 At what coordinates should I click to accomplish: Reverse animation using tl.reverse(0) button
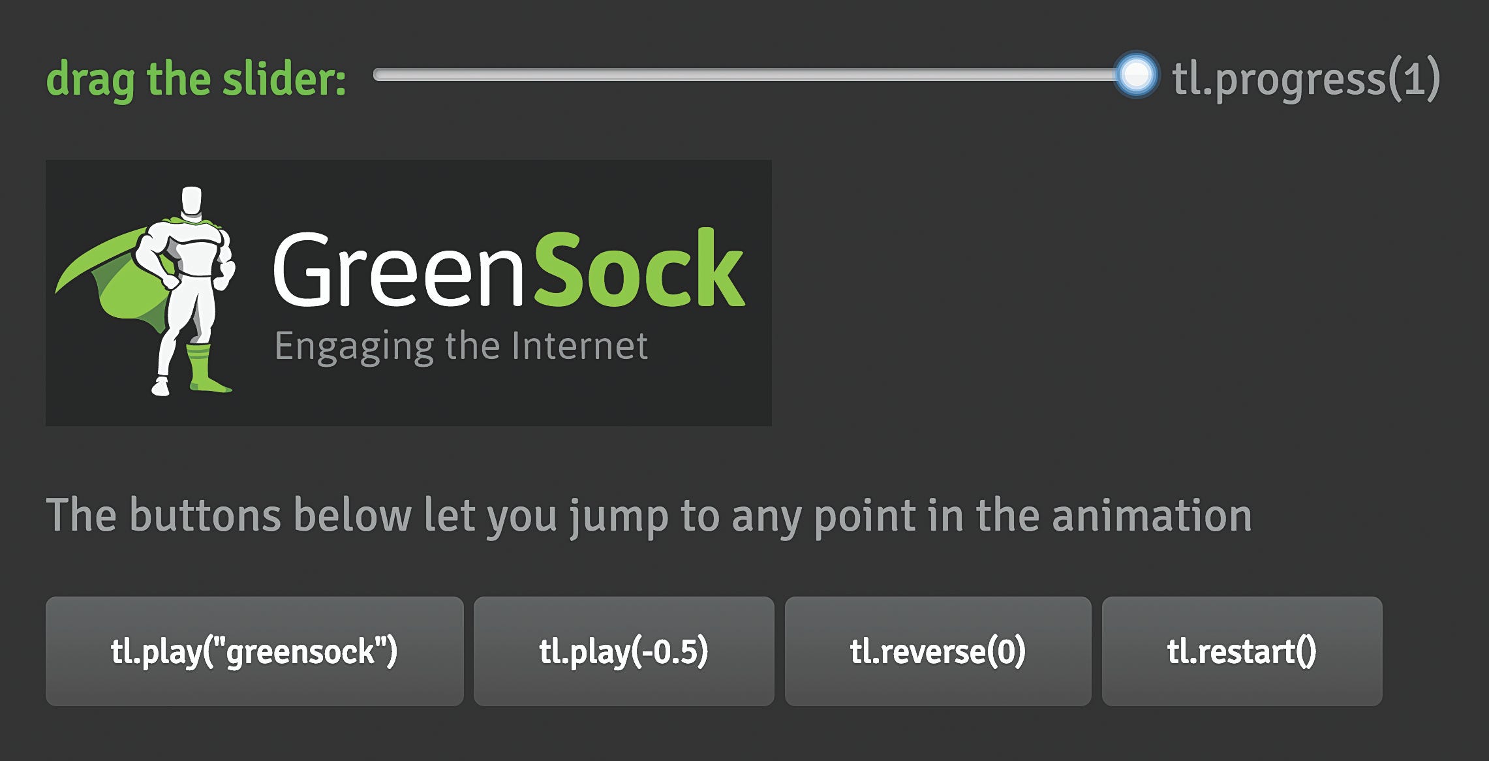click(x=938, y=651)
